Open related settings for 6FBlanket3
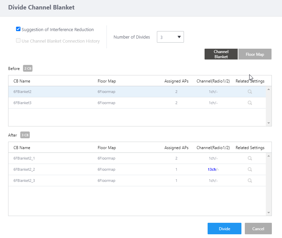This screenshot has height=238, width=282. click(250, 103)
